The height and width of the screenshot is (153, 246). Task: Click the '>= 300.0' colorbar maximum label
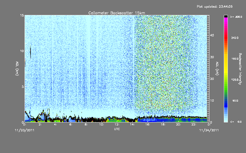[x=236, y=17]
